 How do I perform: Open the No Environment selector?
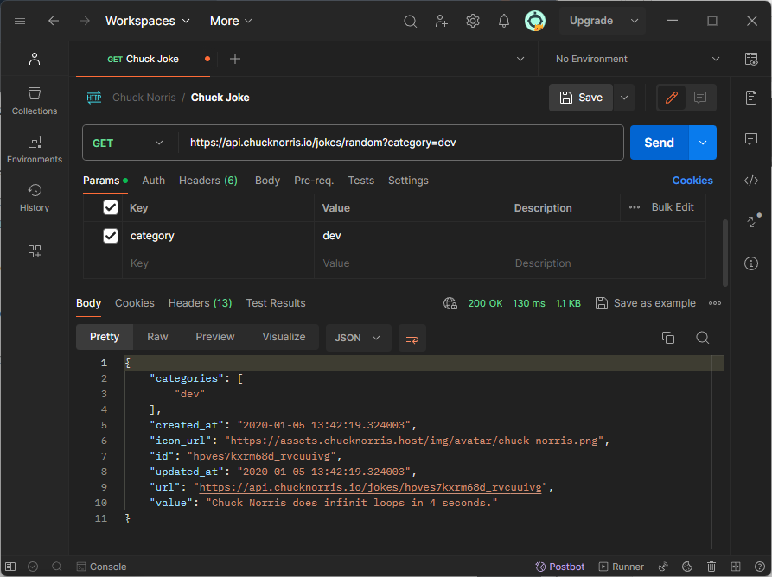coord(637,59)
